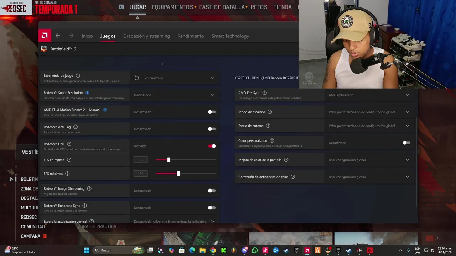This screenshot has height=256, width=456.
Task: Open help icon for AMD FreeSync
Action: pos(264,93)
